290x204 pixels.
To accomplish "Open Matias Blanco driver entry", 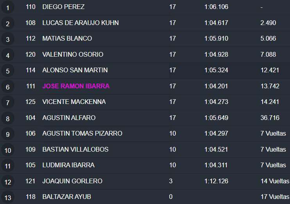I will coord(67,39).
